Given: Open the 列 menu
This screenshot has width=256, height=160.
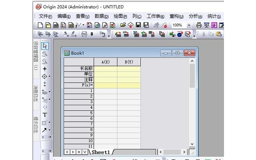Looking at the screenshot, I should [137, 16].
